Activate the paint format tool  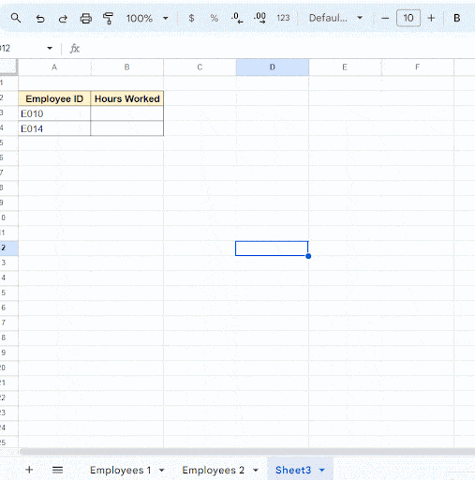(108, 19)
